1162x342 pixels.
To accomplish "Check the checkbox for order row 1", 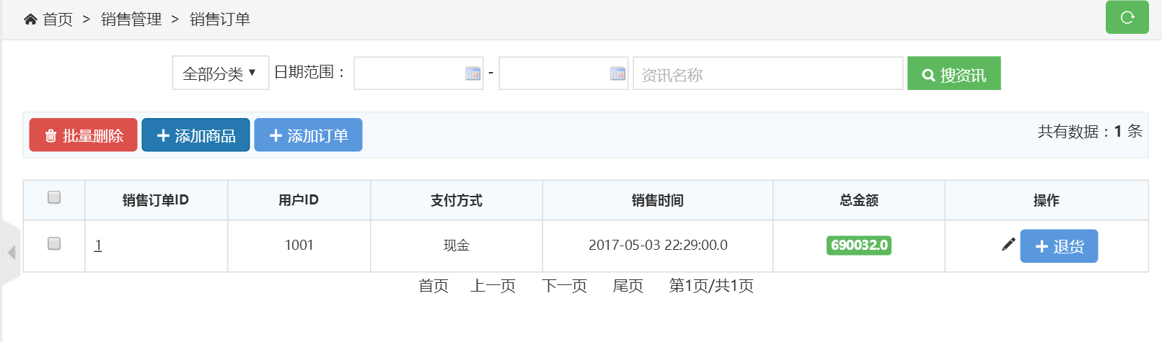I will pos(54,243).
